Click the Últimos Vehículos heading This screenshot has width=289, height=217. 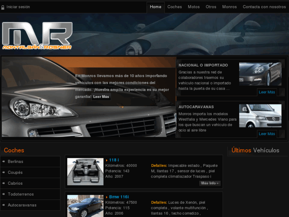point(255,151)
